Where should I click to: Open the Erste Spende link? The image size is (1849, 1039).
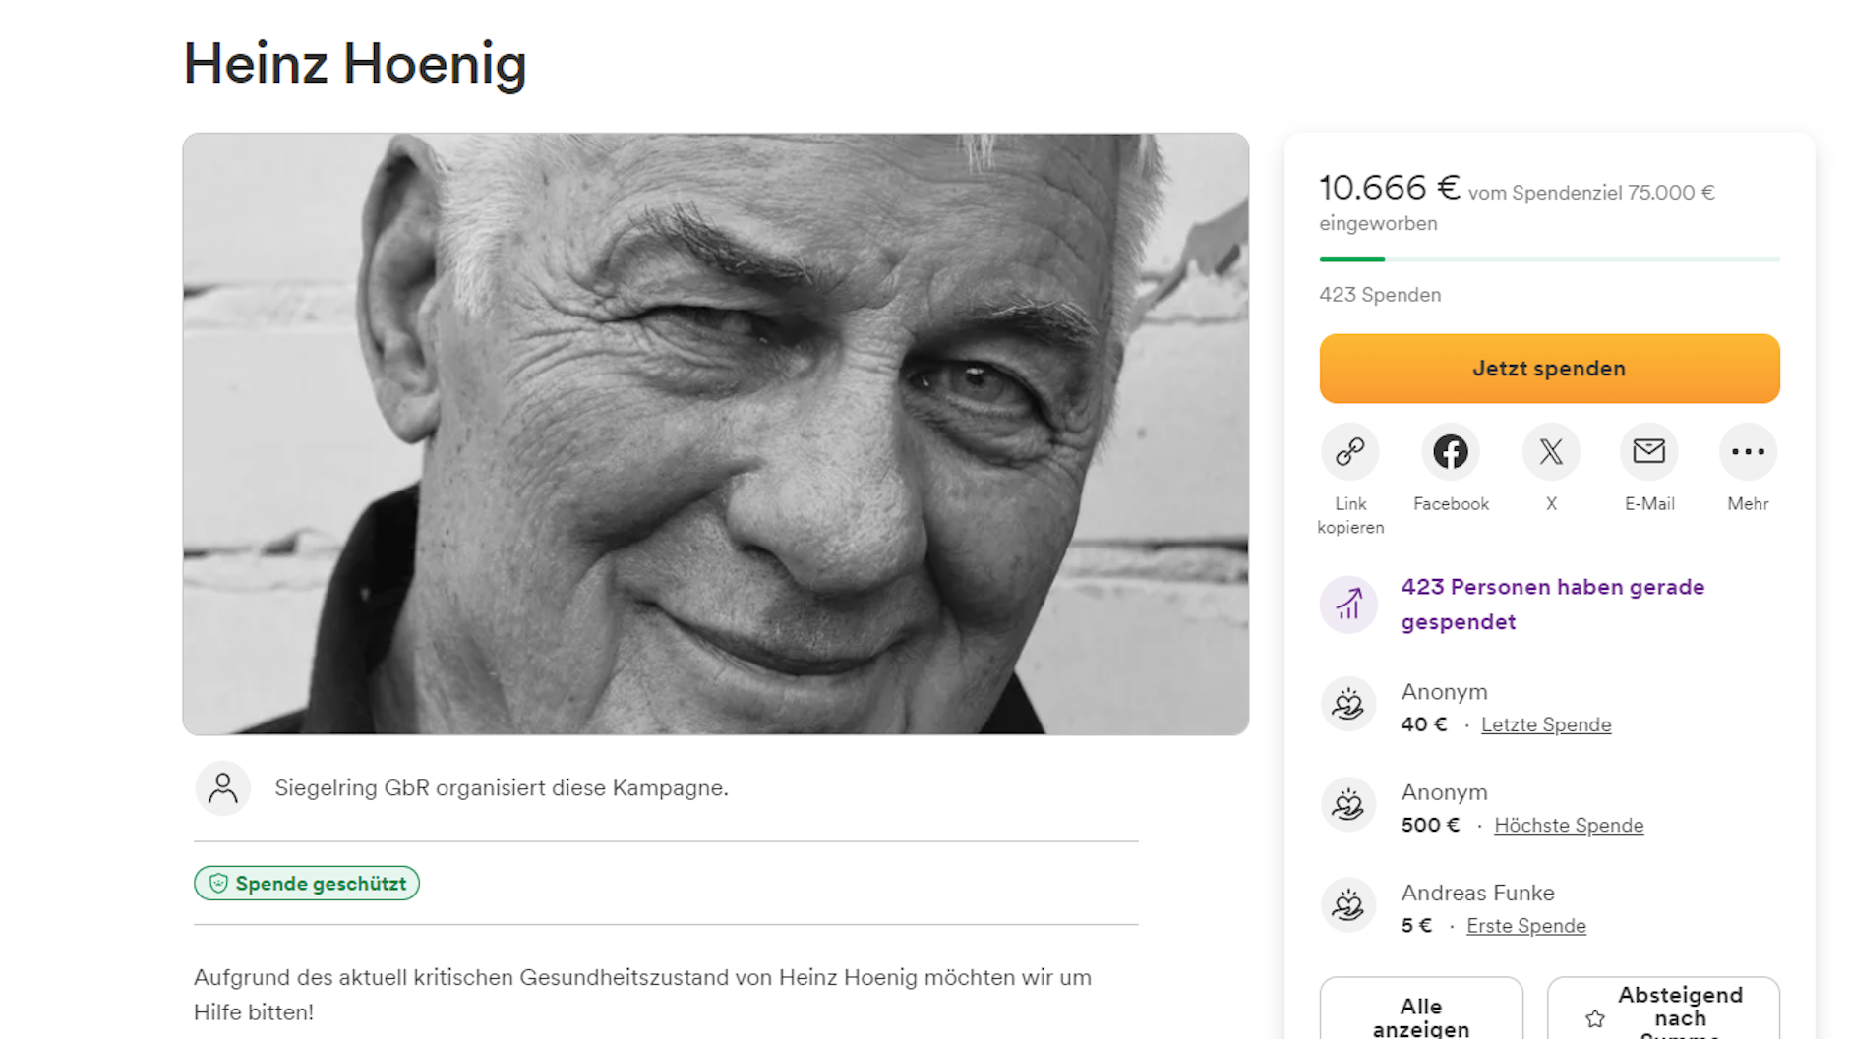coord(1525,926)
